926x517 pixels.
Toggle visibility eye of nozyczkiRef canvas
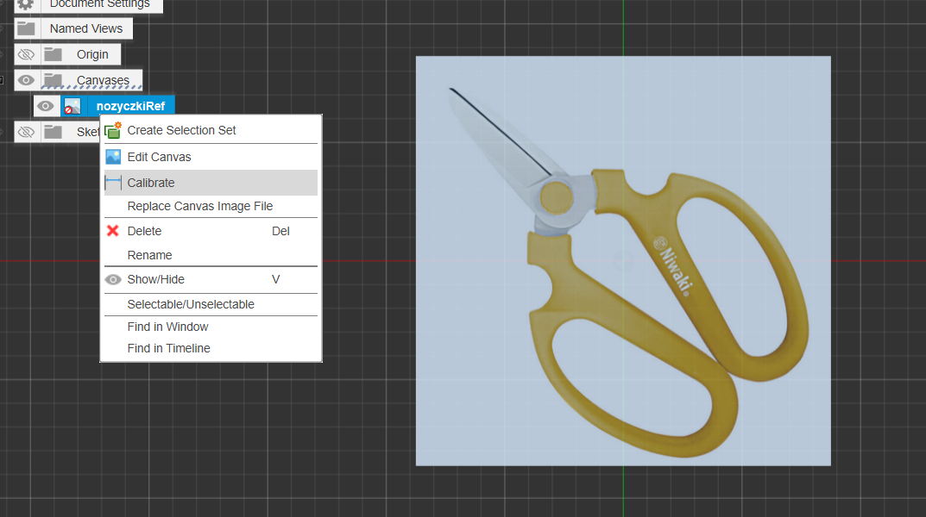[46, 106]
